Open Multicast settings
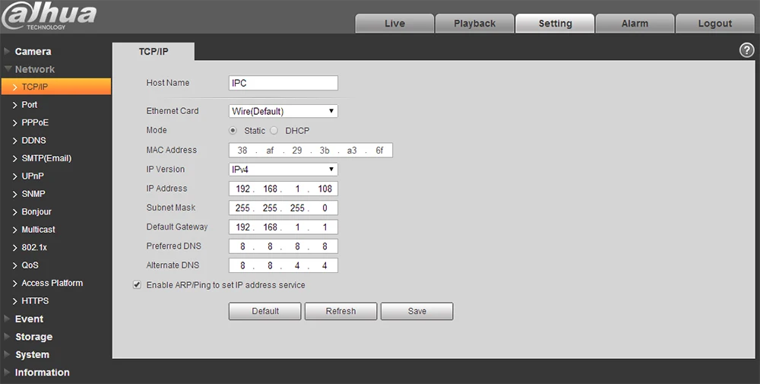This screenshot has width=760, height=384. pyautogui.click(x=38, y=230)
